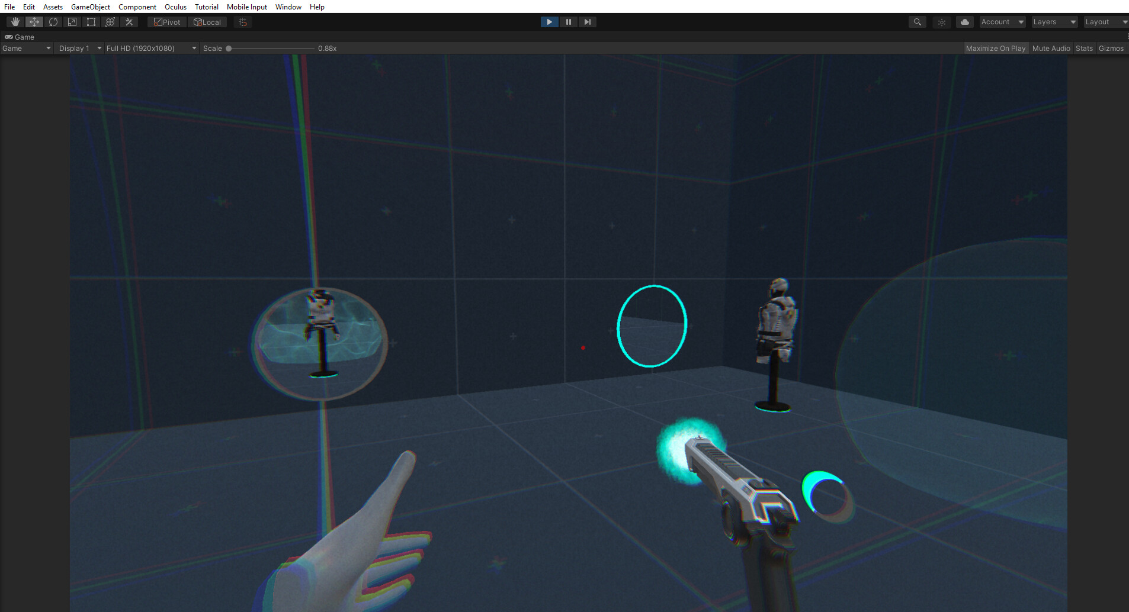1129x612 pixels.
Task: Toggle Local handle orientation mode
Action: point(207,21)
